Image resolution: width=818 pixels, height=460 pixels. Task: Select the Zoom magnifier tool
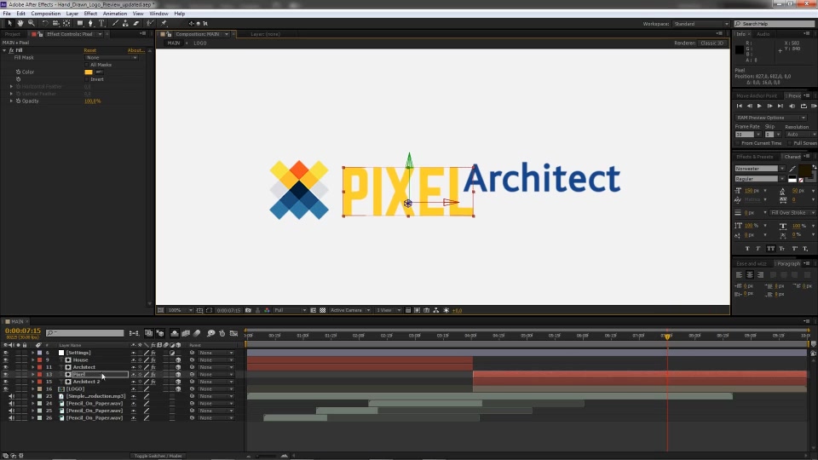click(32, 23)
